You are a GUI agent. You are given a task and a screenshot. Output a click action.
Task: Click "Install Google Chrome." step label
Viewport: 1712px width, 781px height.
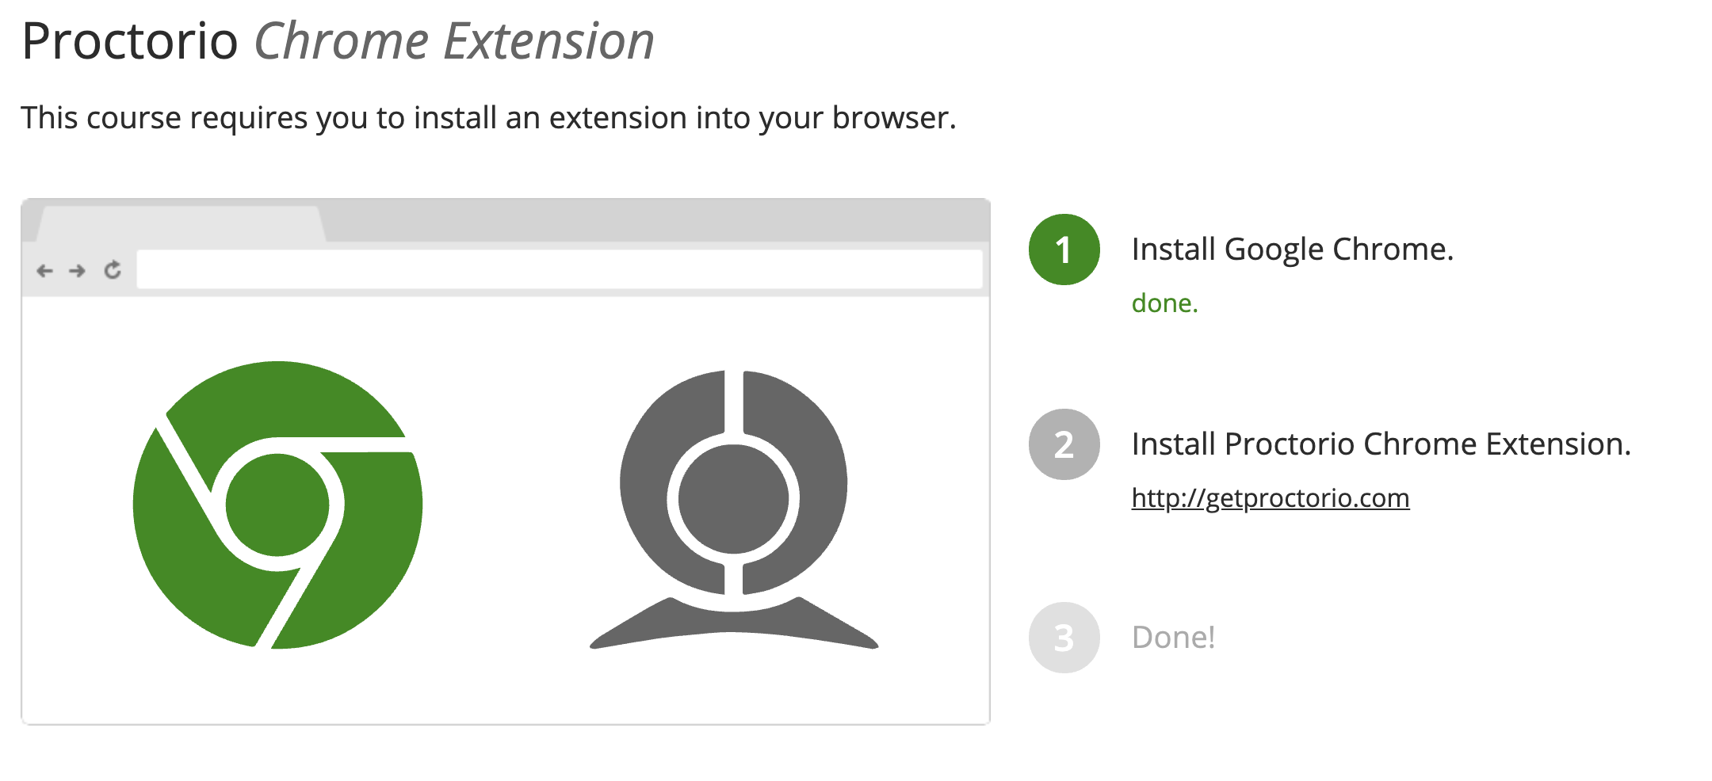click(x=1292, y=250)
